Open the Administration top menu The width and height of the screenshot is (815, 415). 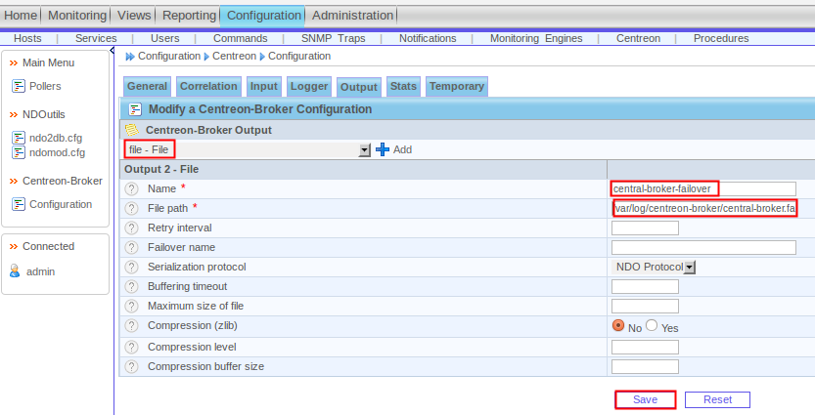352,16
